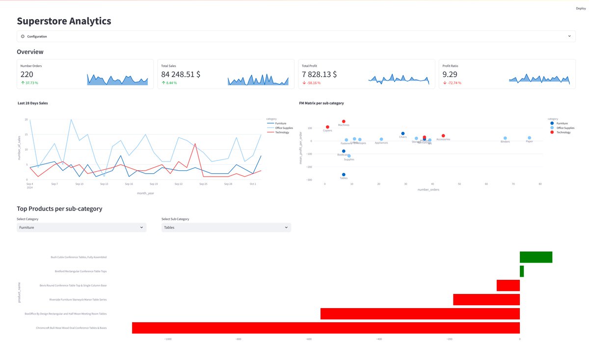Click the Deploy button at top right
Screen dimensions: 589x343
tap(581, 8)
